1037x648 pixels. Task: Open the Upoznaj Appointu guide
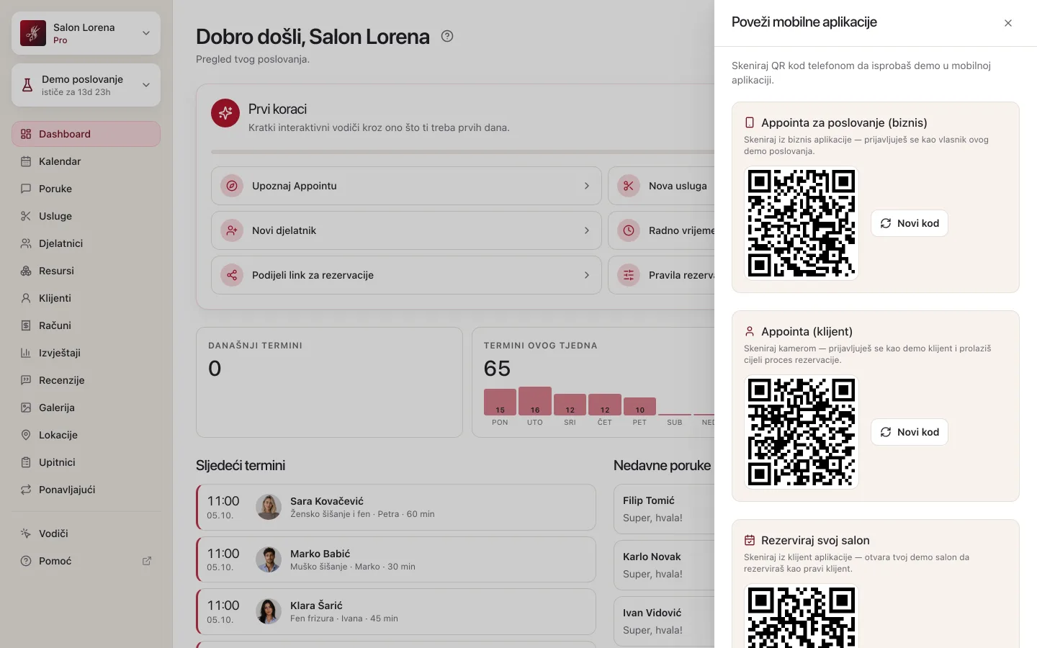[406, 186]
